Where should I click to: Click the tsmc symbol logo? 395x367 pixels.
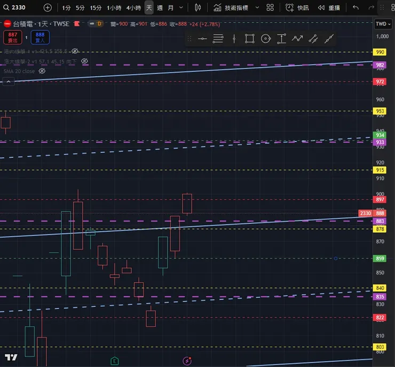(x=7, y=24)
